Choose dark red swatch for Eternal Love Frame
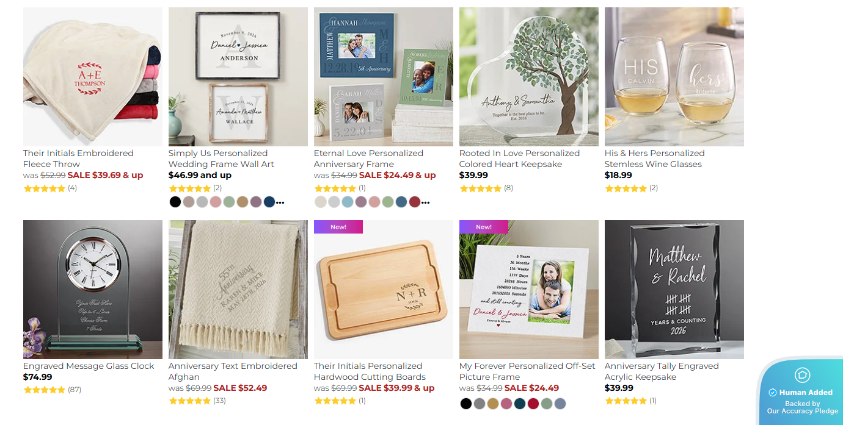 tap(415, 202)
